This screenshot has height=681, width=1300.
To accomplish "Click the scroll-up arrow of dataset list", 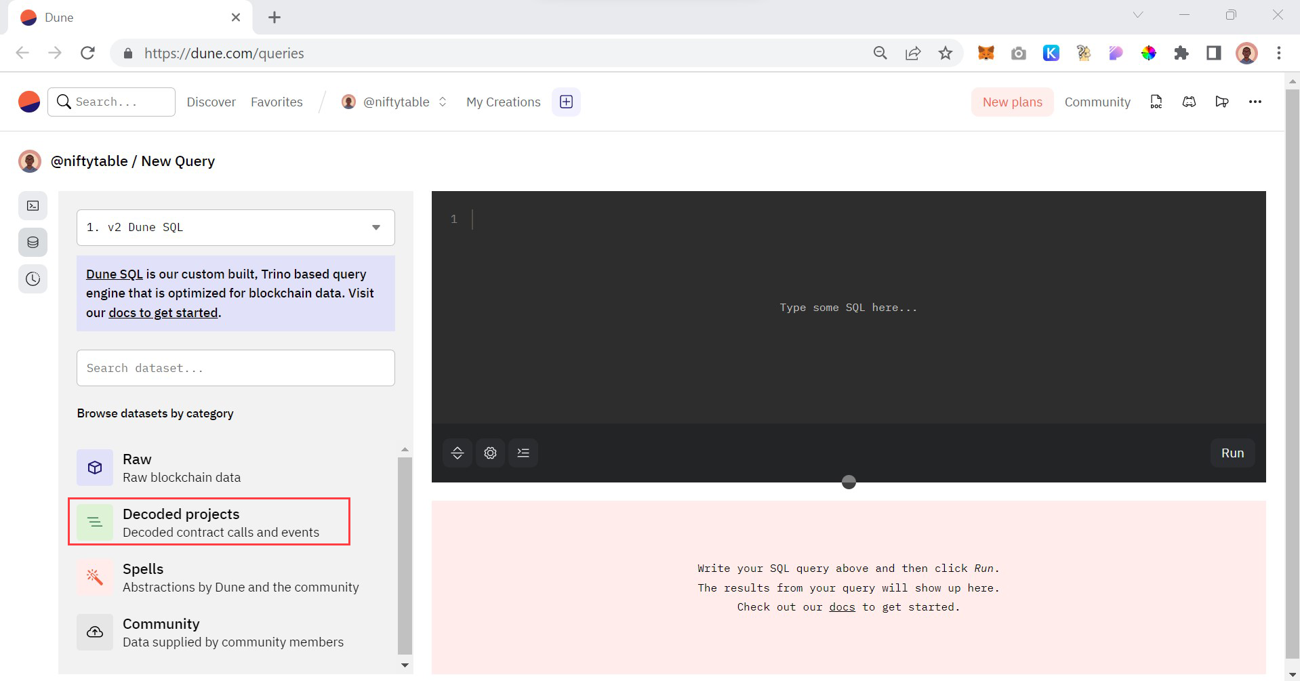I will (x=405, y=449).
